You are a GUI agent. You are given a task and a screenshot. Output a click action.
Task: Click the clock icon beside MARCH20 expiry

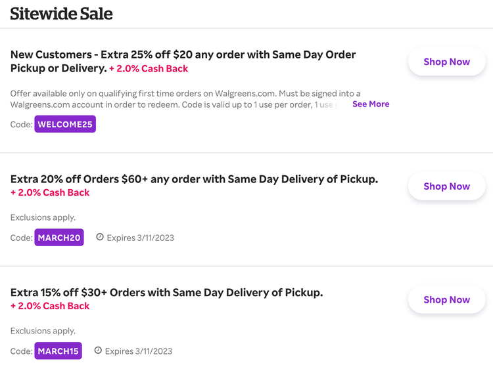pyautogui.click(x=100, y=237)
